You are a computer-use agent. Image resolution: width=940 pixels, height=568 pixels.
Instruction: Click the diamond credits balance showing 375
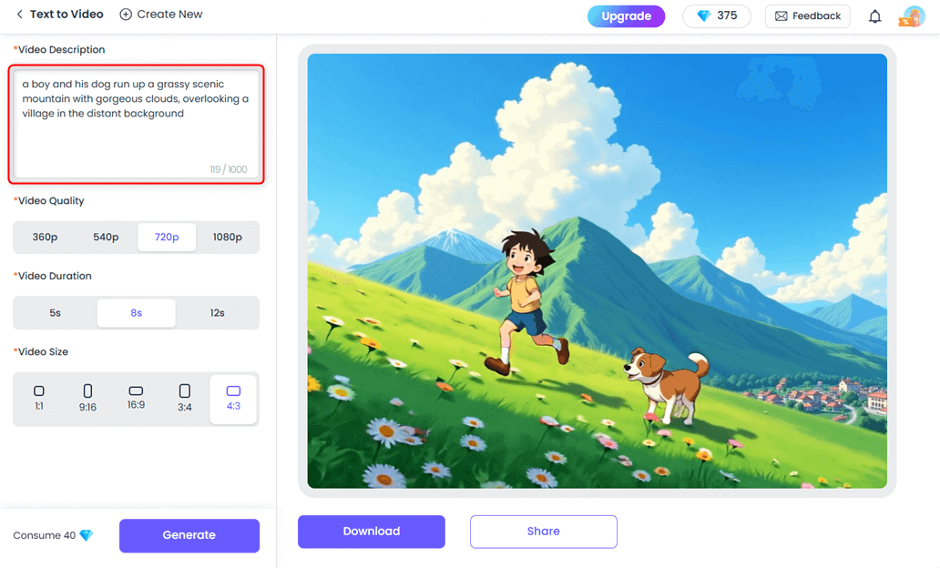717,15
